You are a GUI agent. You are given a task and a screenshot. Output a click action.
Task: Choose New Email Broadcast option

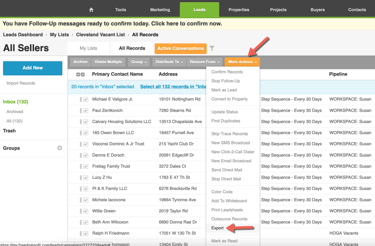coord(231,161)
